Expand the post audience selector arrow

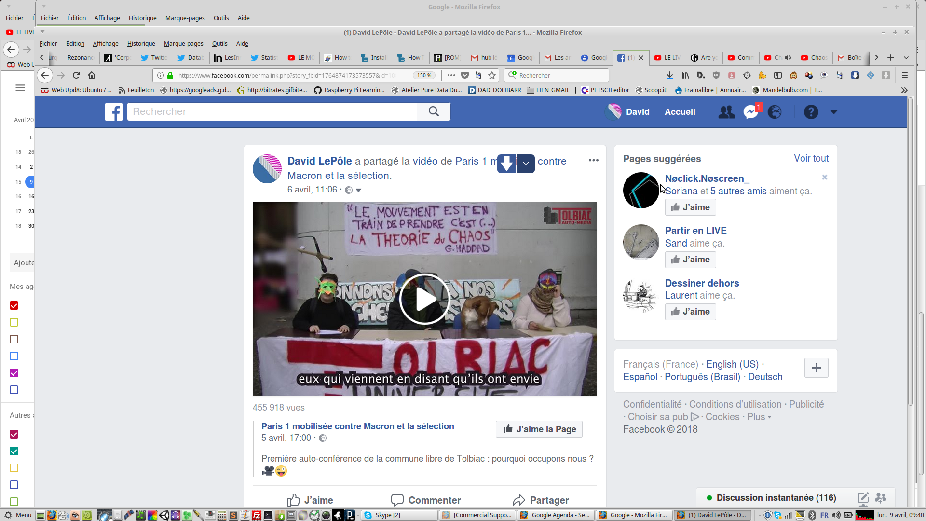tap(358, 190)
